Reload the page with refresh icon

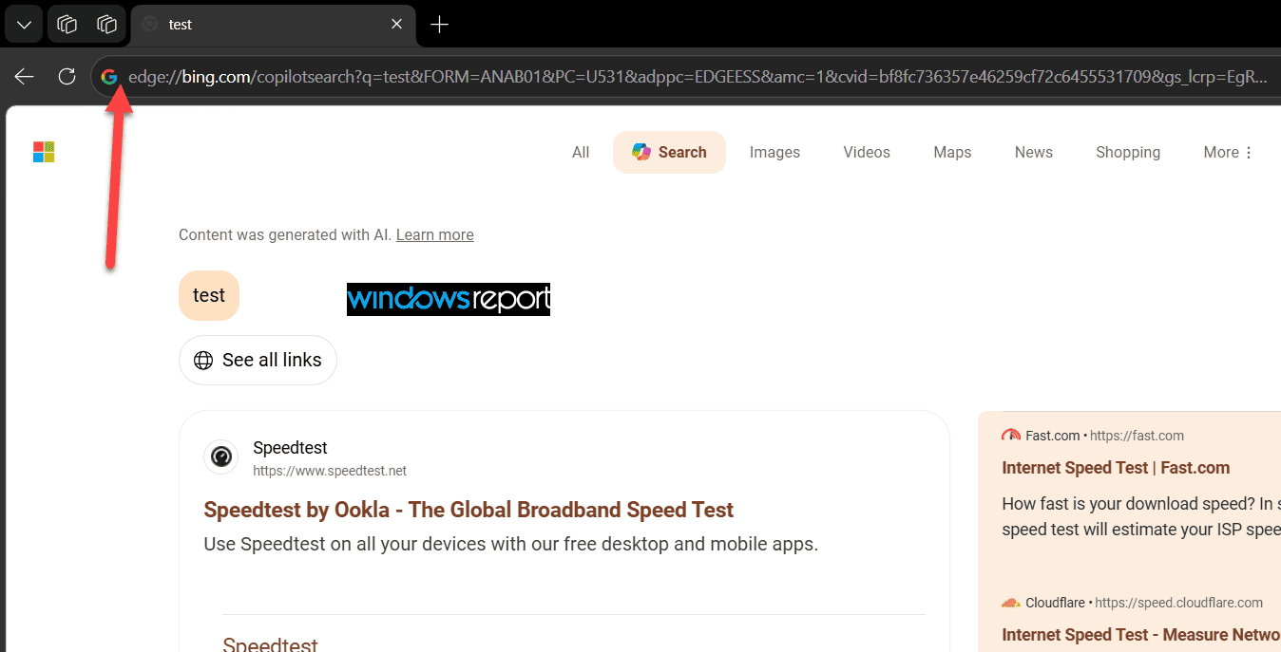[x=67, y=77]
